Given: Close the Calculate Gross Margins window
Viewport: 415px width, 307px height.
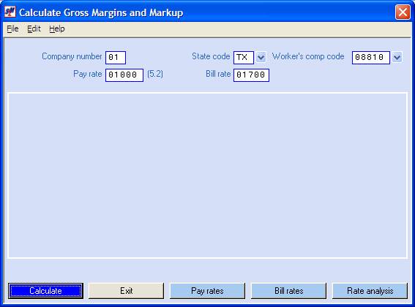Looking at the screenshot, I should (x=403, y=12).
